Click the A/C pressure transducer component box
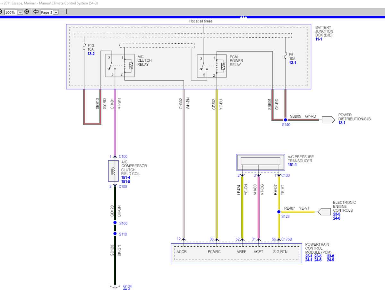Screen dimensions: 385x290 coord(260,162)
